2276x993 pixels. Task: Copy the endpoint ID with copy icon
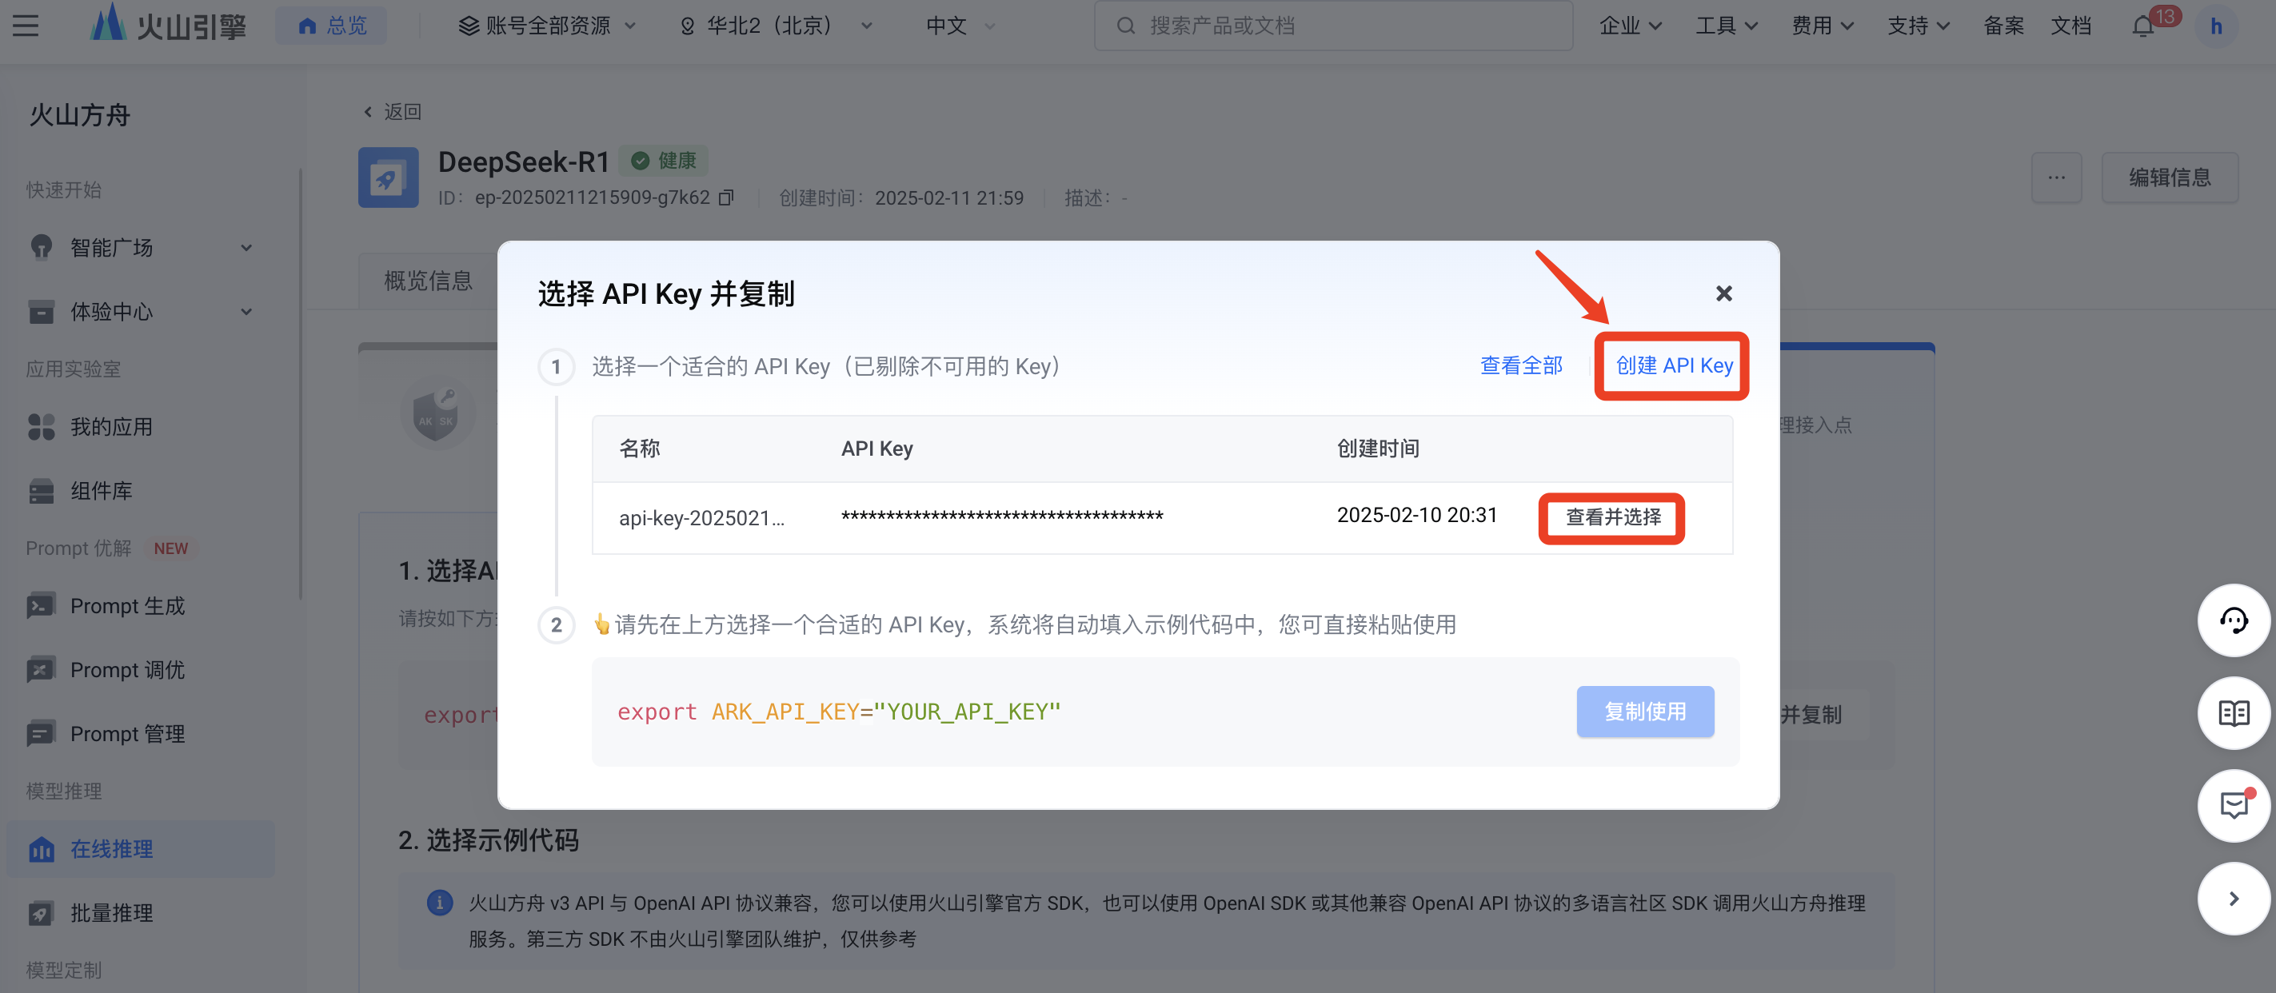click(726, 198)
